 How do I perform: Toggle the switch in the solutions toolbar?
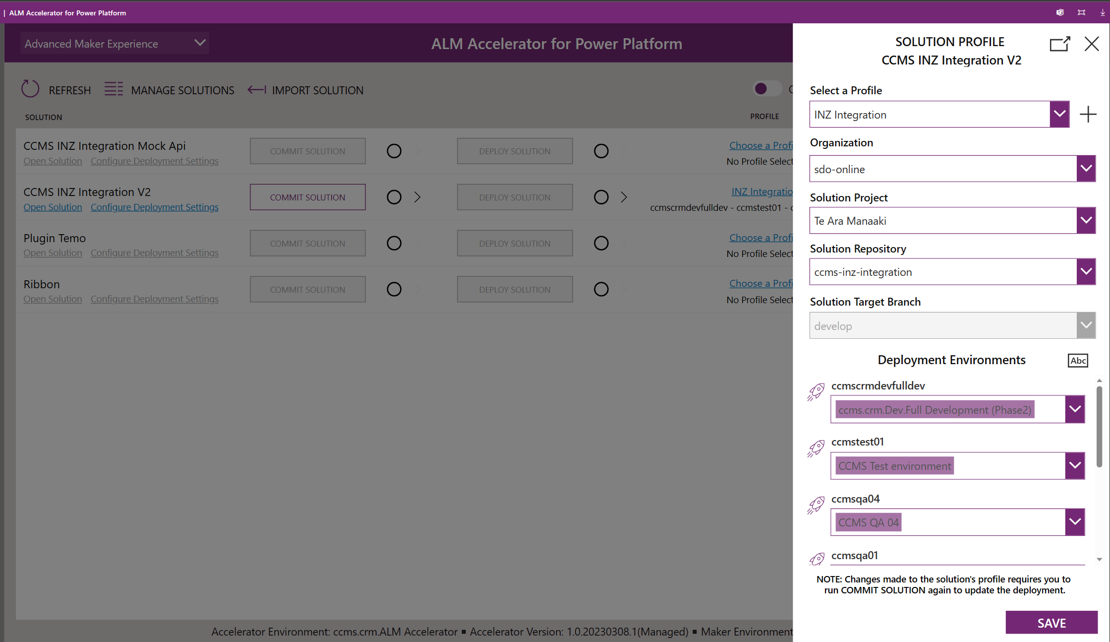point(766,88)
